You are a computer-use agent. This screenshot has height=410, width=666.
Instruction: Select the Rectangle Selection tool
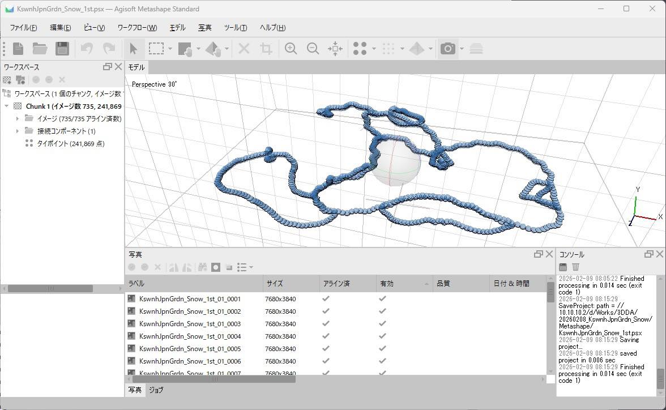[x=156, y=49]
